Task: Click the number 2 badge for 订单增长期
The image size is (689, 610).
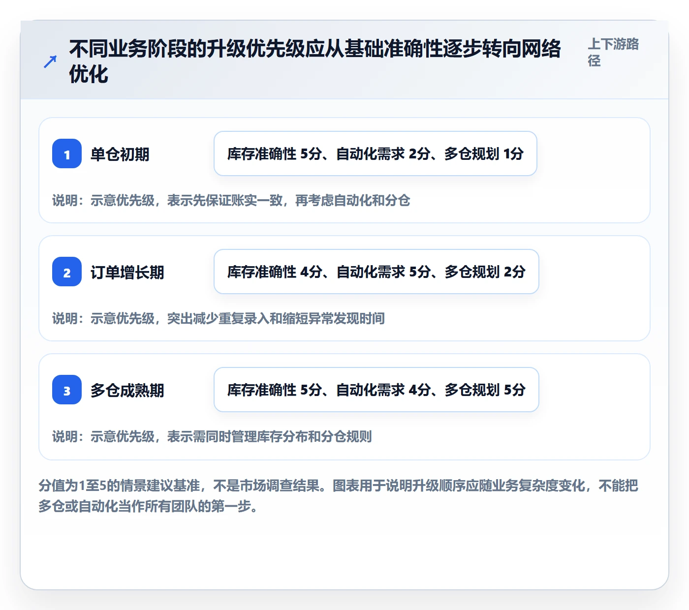Action: coord(67,272)
